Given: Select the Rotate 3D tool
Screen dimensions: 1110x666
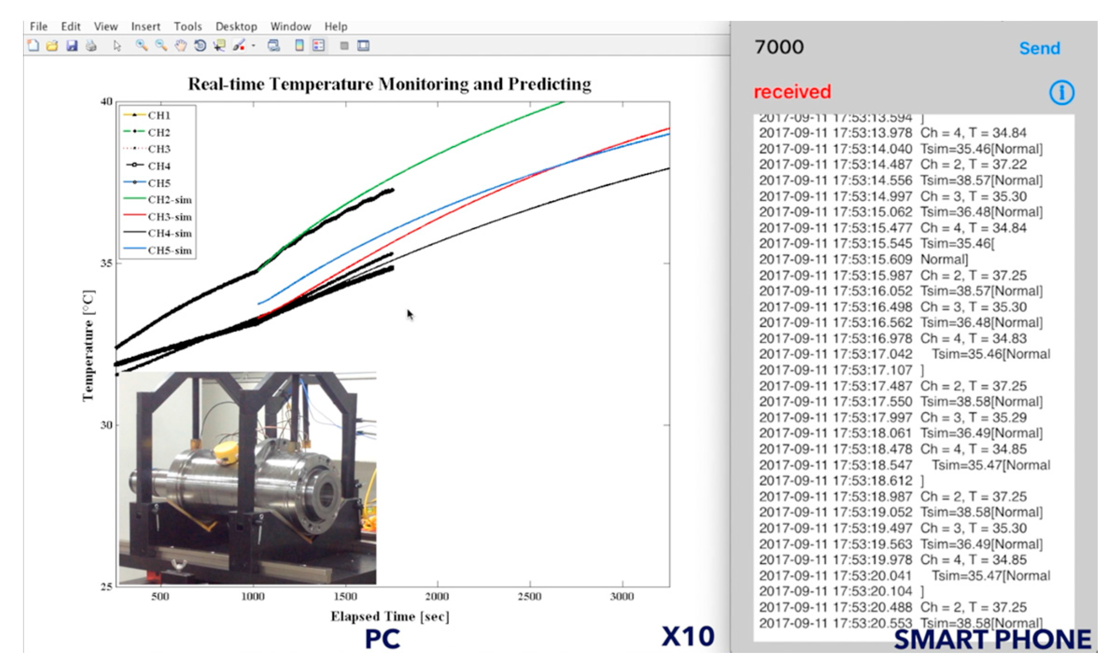Looking at the screenshot, I should coord(200,46).
